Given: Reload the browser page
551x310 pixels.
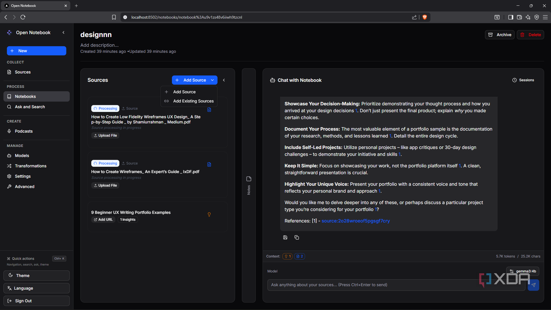Looking at the screenshot, I should click(23, 17).
